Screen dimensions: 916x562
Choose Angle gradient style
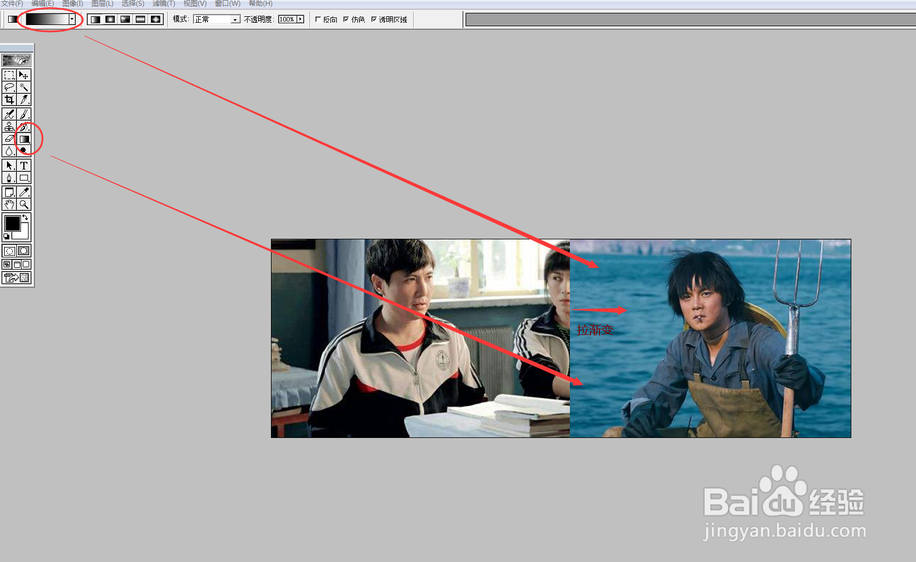(x=125, y=19)
